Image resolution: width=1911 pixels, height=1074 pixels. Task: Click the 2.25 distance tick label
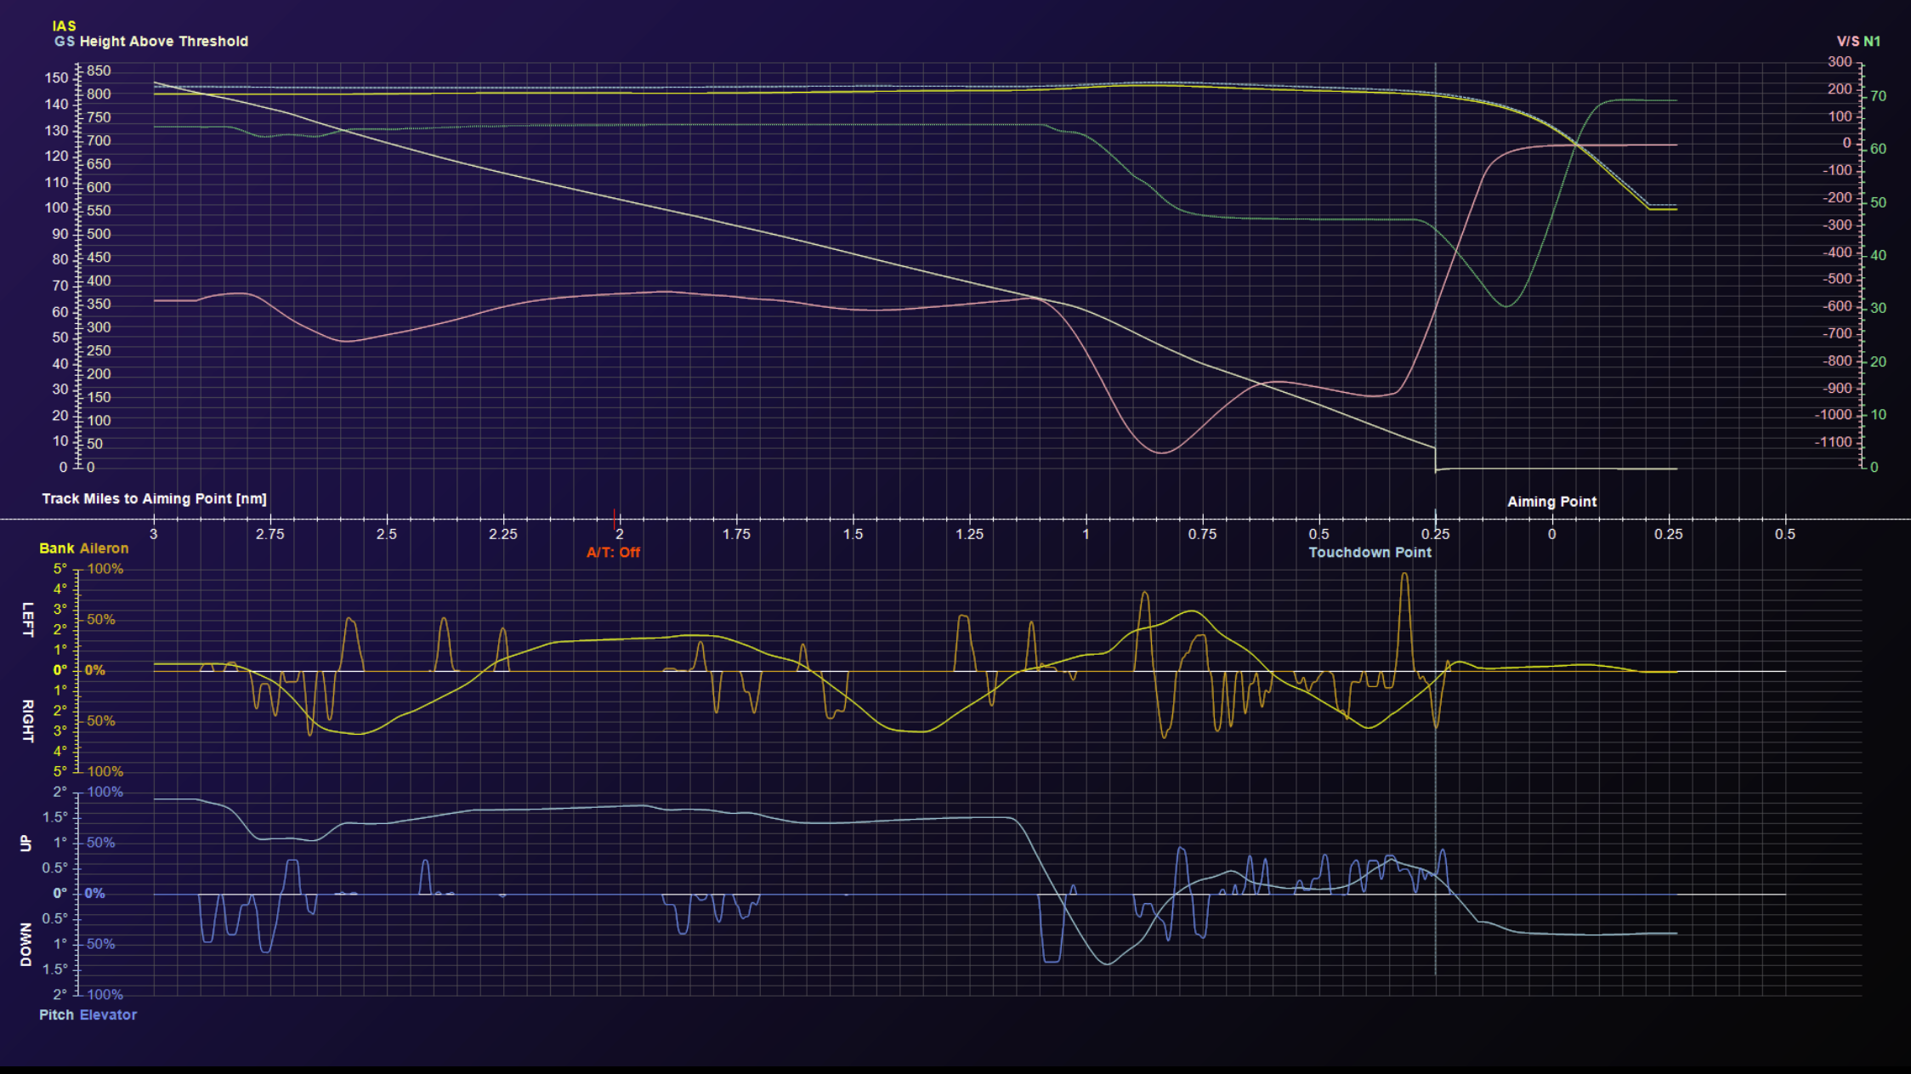tap(503, 535)
